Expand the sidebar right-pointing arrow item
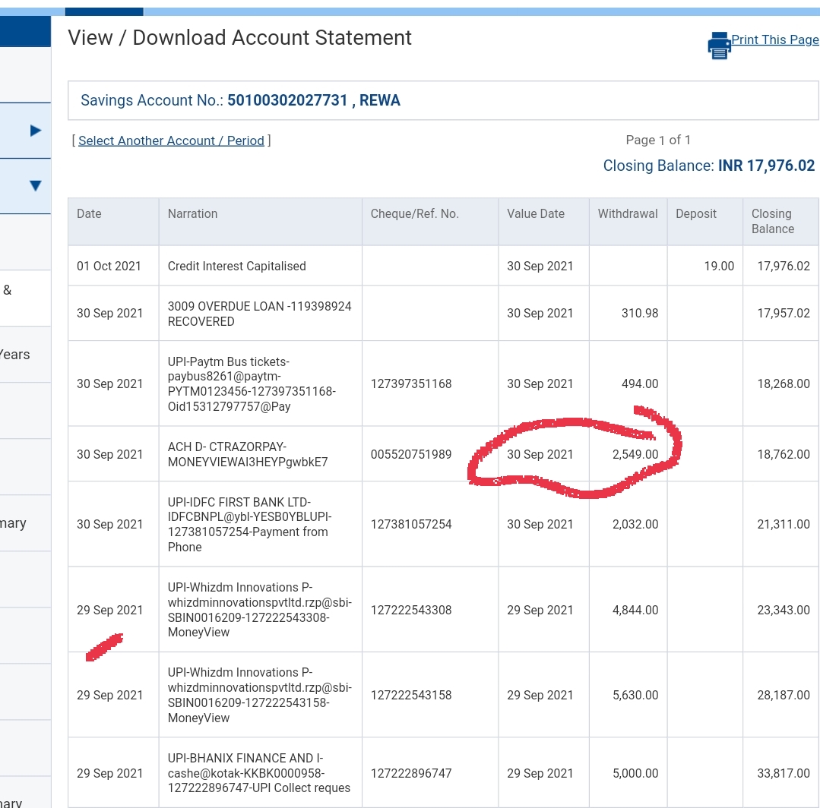The width and height of the screenshot is (820, 808). (35, 131)
